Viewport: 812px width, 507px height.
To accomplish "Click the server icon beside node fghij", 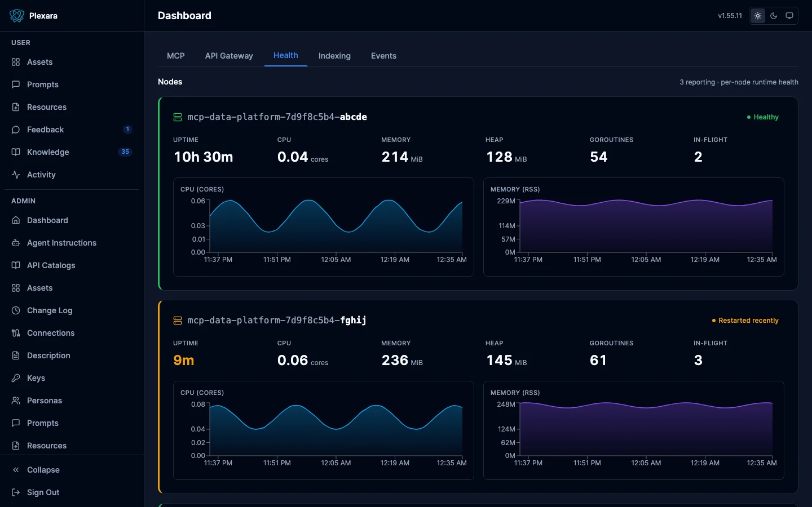I will coord(178,321).
